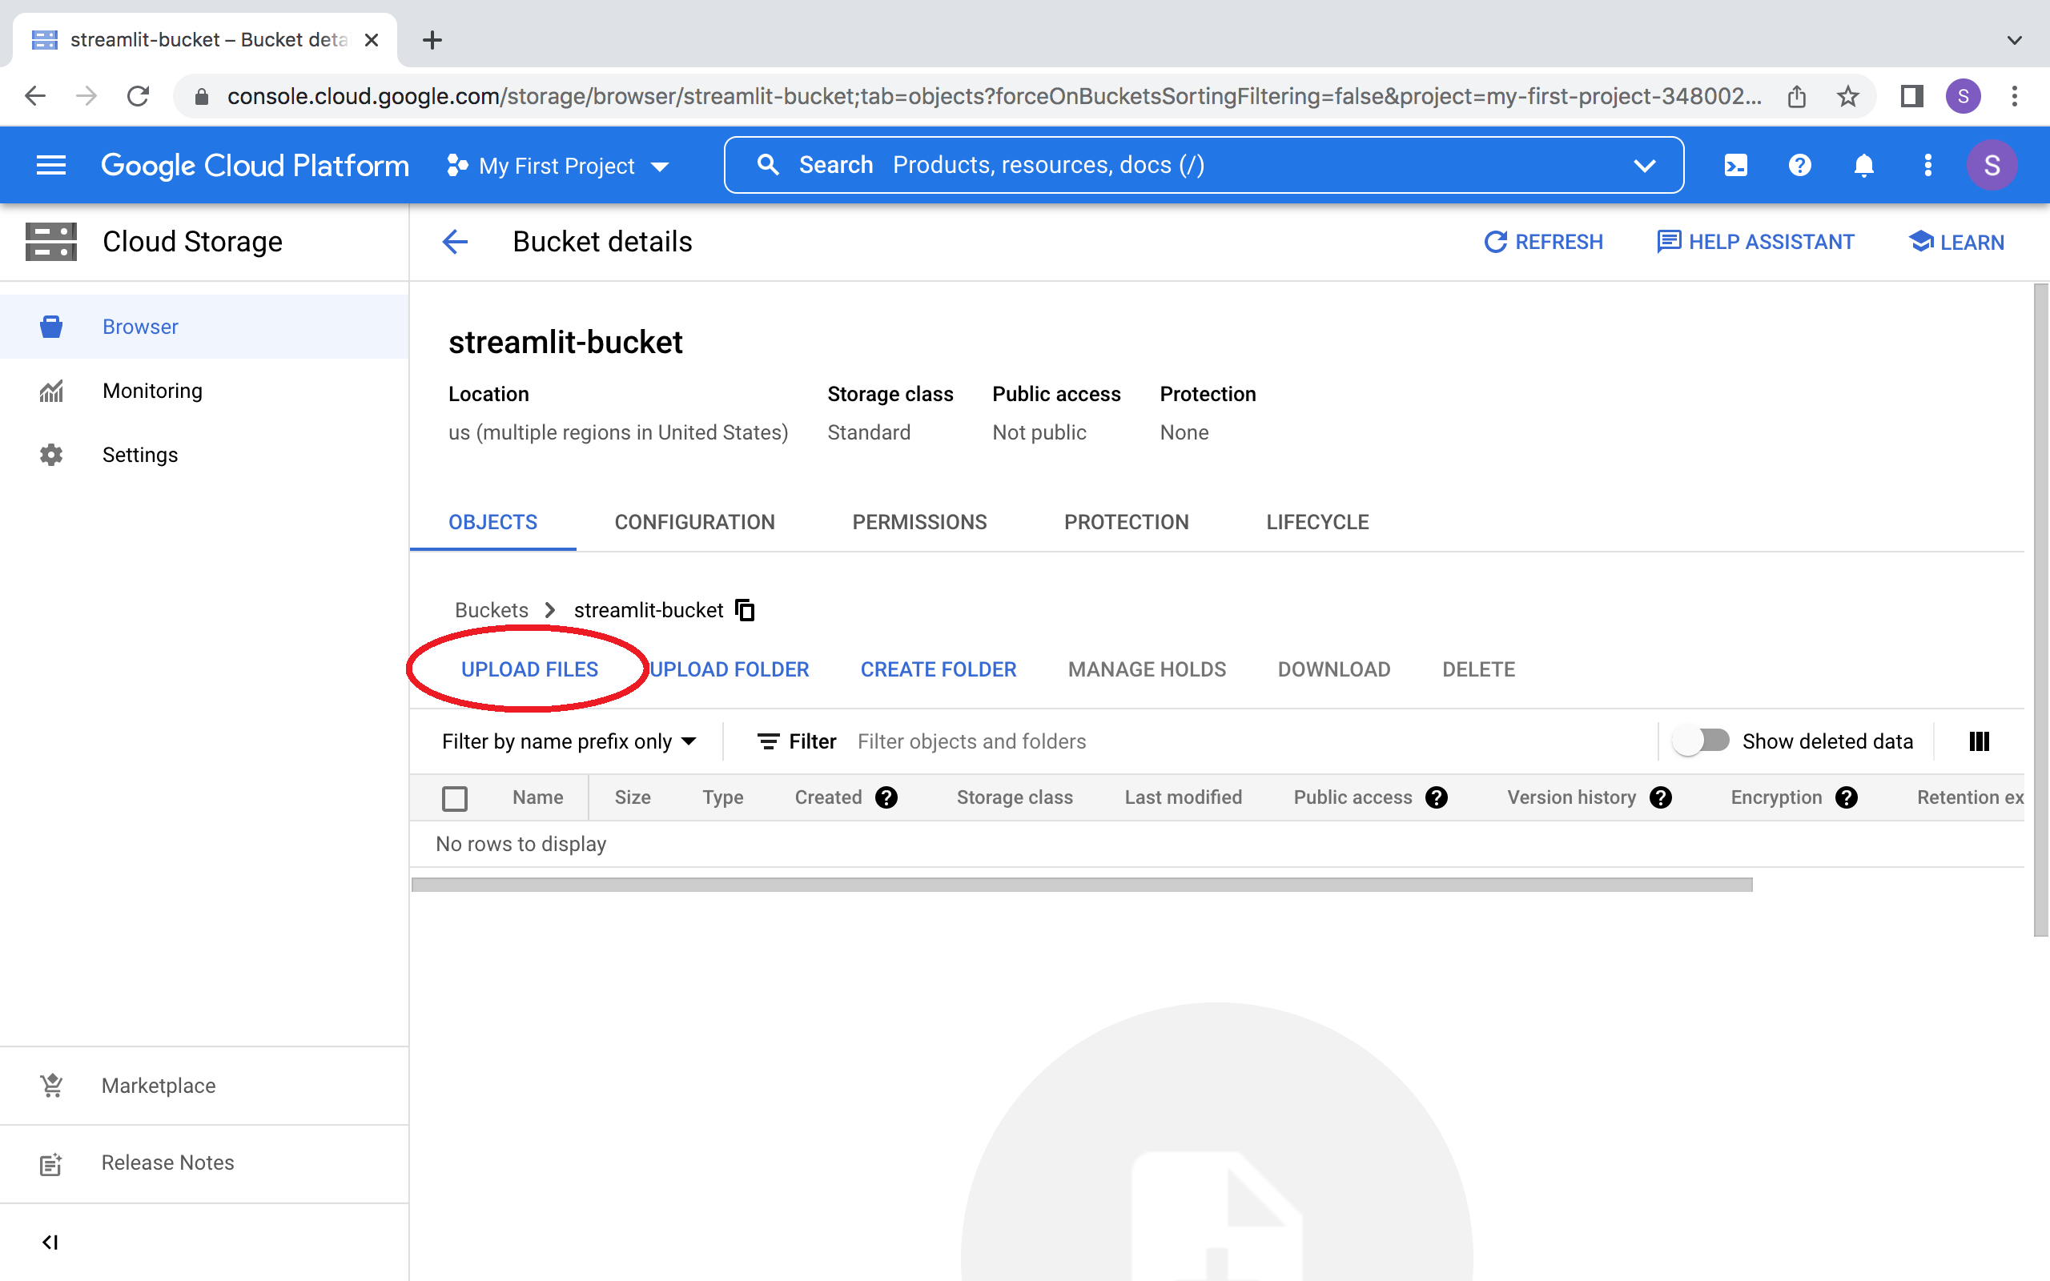
Task: Click the Marketplace icon
Action: pos(50,1085)
